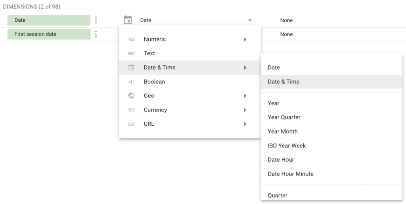Viewport: 406px width, 204px height.
Task: Click the calendar type icon for Date field
Action: click(x=128, y=20)
